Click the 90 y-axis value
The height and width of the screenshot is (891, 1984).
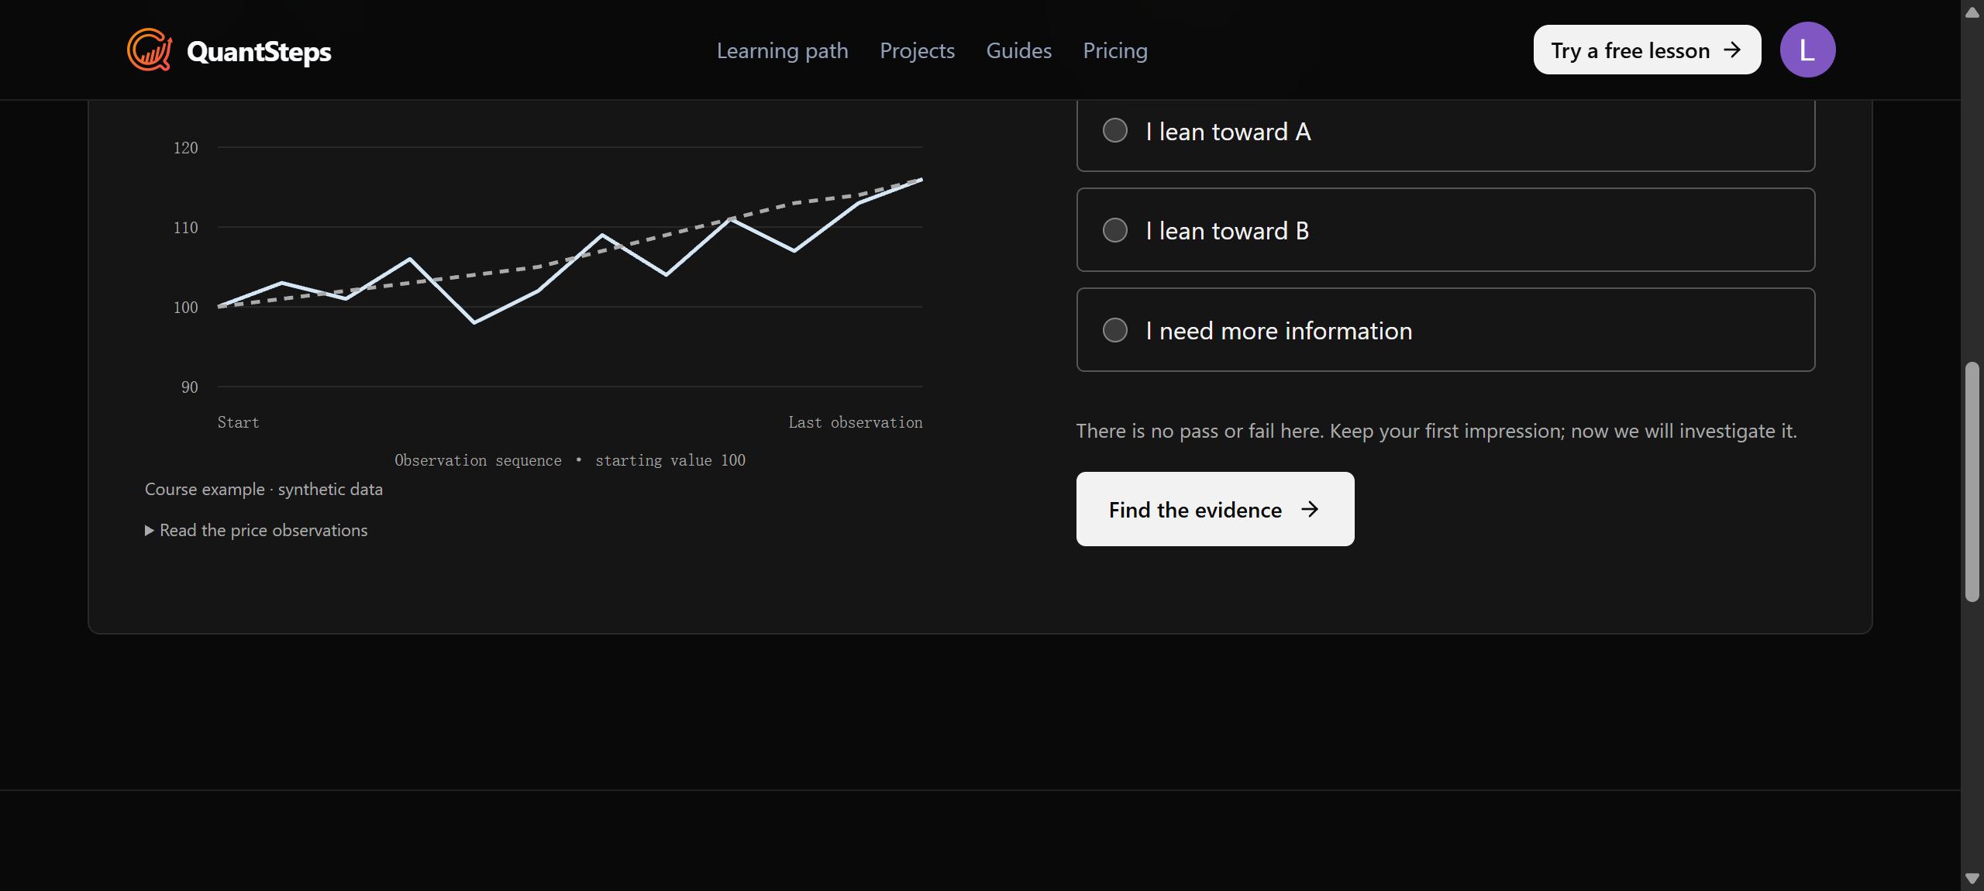coord(189,387)
